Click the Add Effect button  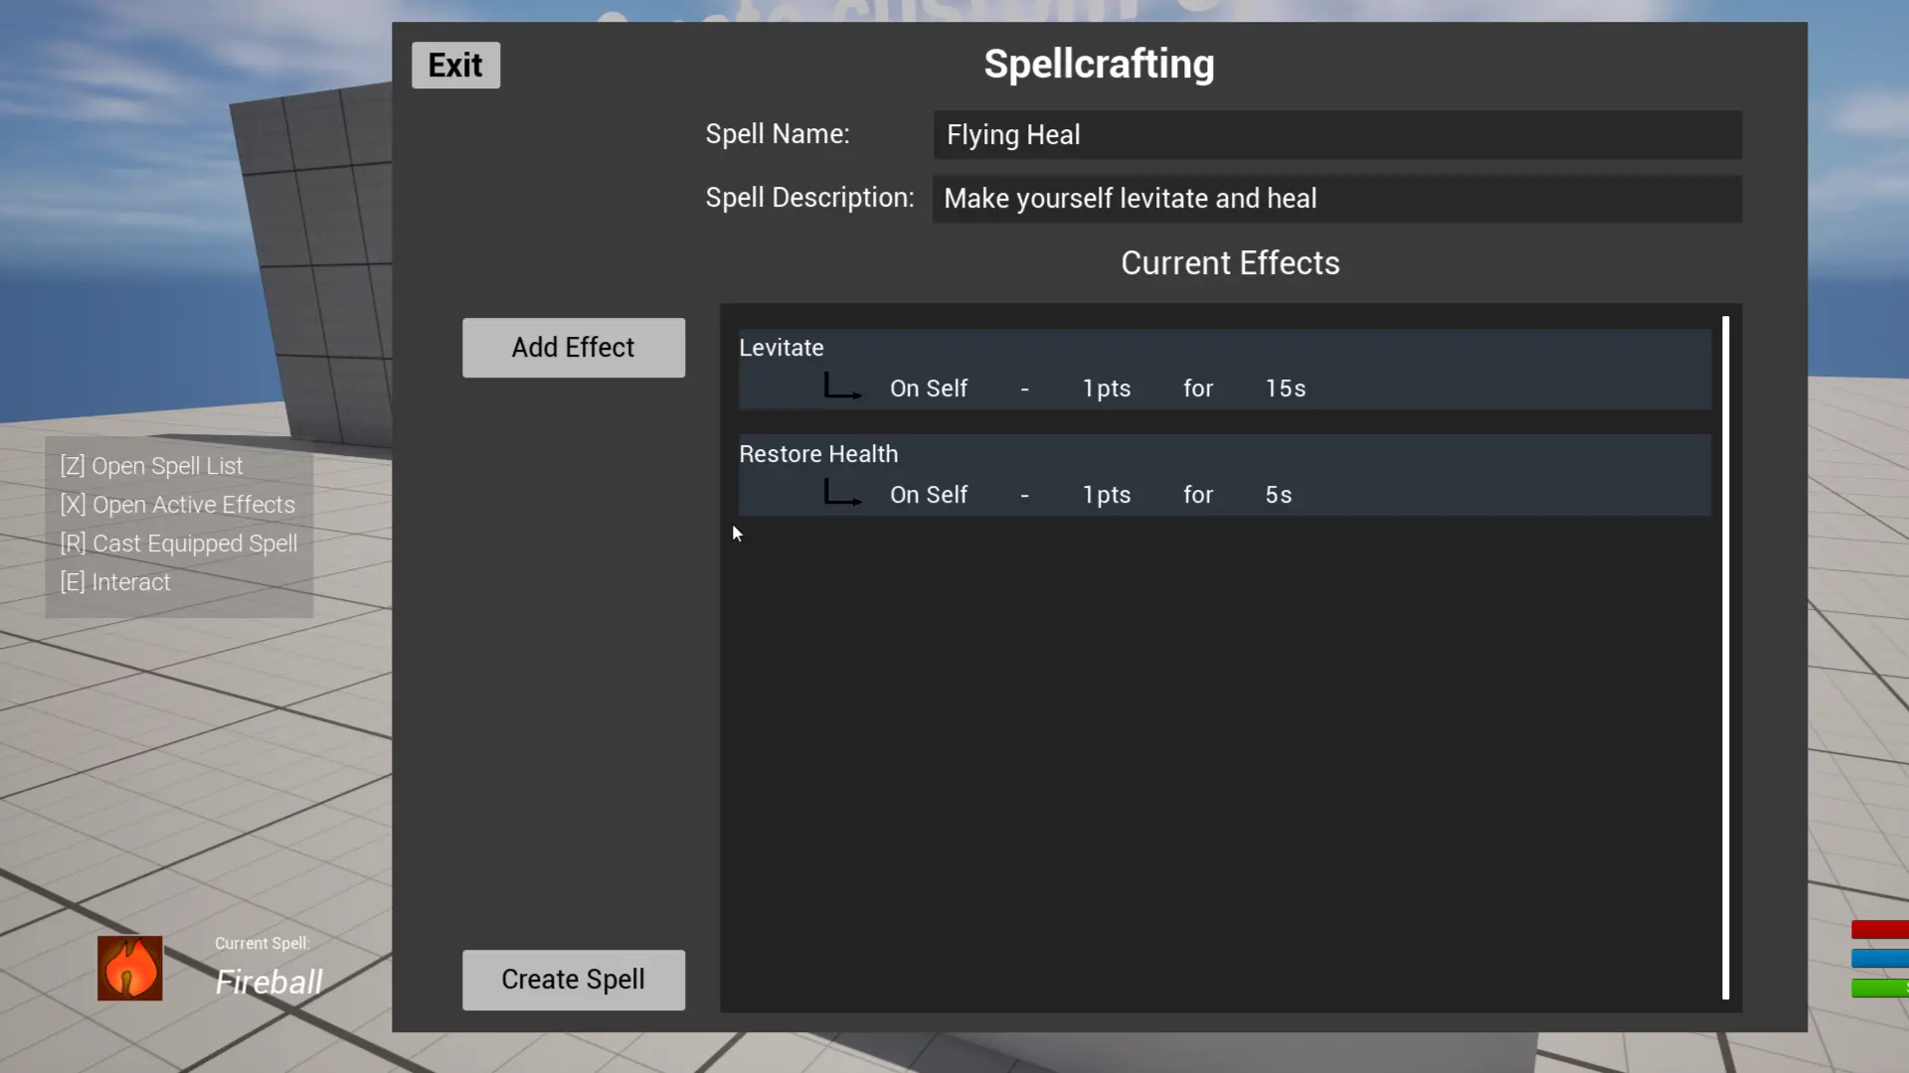(574, 348)
